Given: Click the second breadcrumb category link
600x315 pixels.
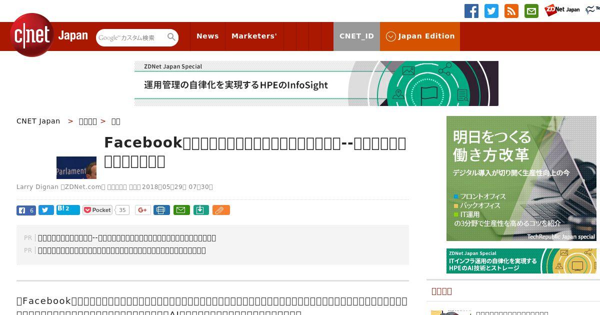Looking at the screenshot, I should pos(88,121).
